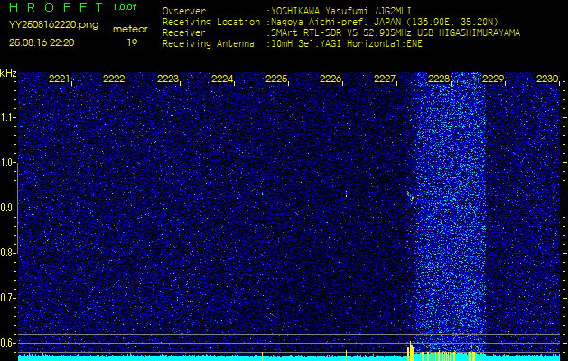Viewport: 568px width, 361px height.
Task: Click the Receiving Location label
Action: (x=211, y=22)
